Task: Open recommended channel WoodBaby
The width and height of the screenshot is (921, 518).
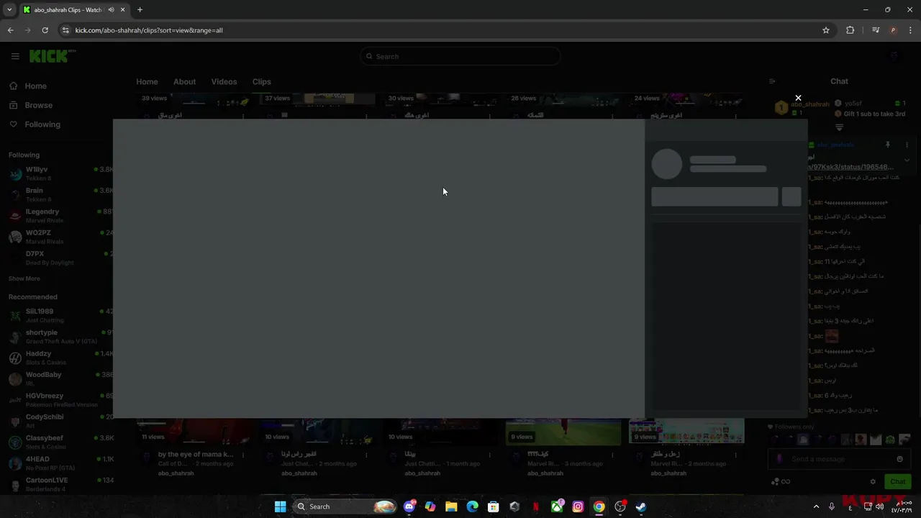Action: [60, 378]
